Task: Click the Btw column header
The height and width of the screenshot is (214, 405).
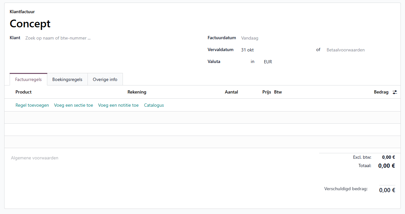Action: coord(278,92)
